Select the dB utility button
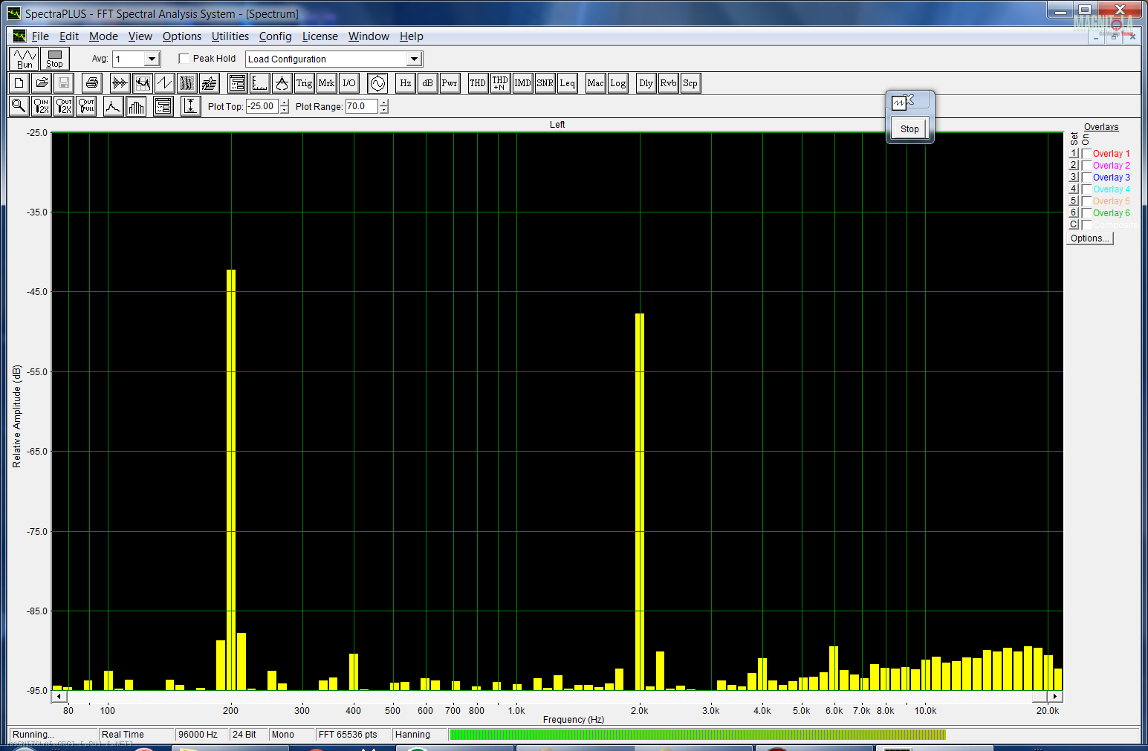 [x=427, y=83]
